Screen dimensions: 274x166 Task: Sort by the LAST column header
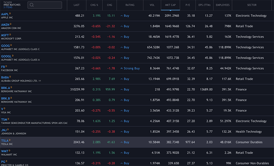coord(76,5)
